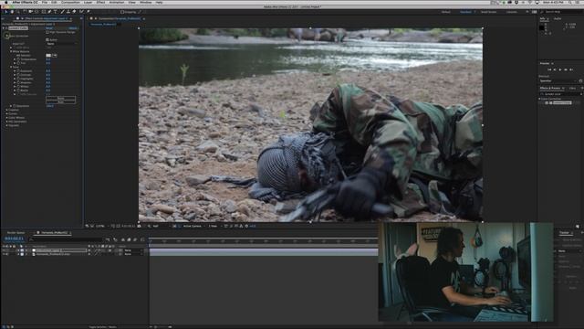Hide the Adjustment Layer 1 eye toggle
Screen dimensions: 584x329
[4, 250]
